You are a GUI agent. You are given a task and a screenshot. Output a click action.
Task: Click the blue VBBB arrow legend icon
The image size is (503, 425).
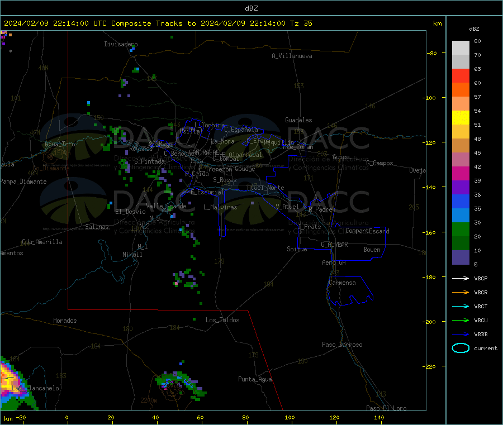(x=461, y=335)
